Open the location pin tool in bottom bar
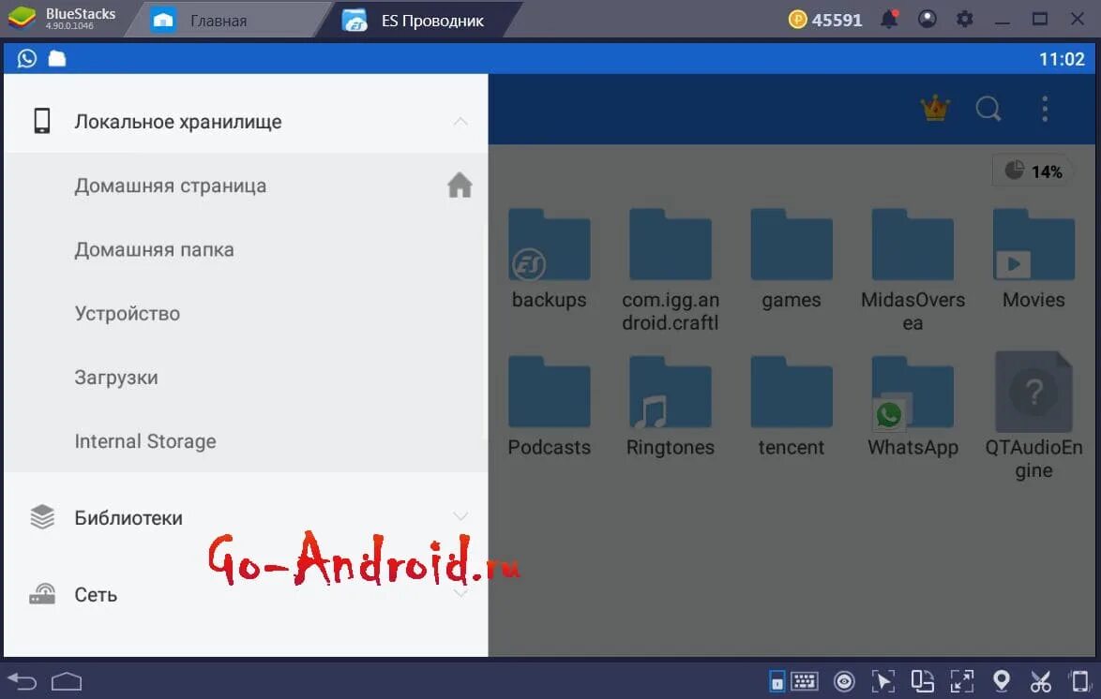This screenshot has height=699, width=1101. pos(1002,681)
